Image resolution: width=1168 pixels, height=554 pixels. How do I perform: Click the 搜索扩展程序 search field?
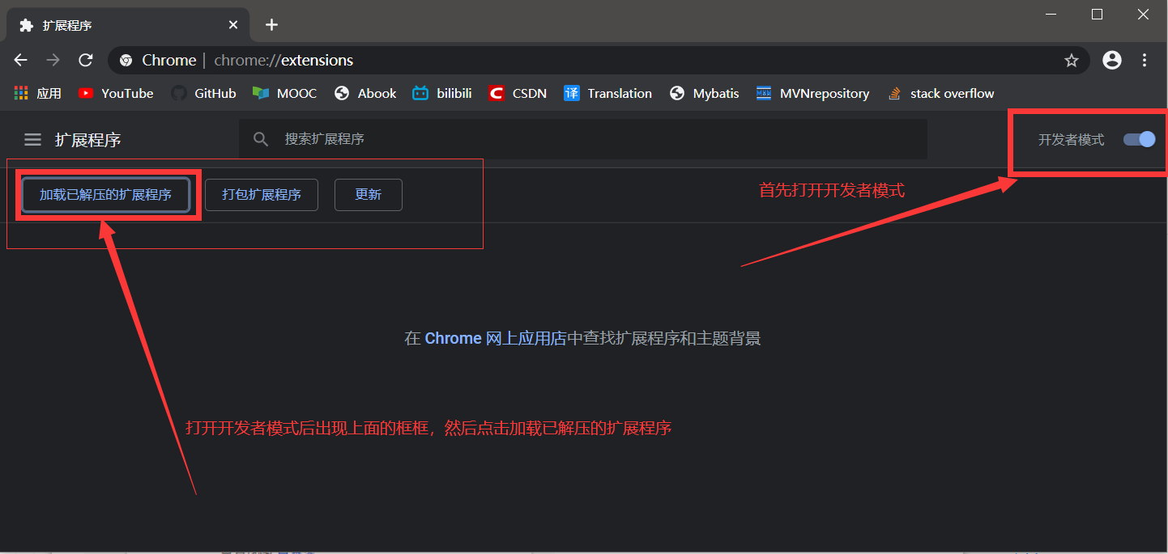pyautogui.click(x=583, y=139)
